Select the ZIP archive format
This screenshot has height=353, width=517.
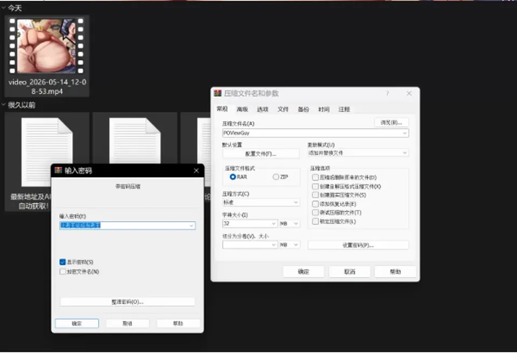(276, 177)
